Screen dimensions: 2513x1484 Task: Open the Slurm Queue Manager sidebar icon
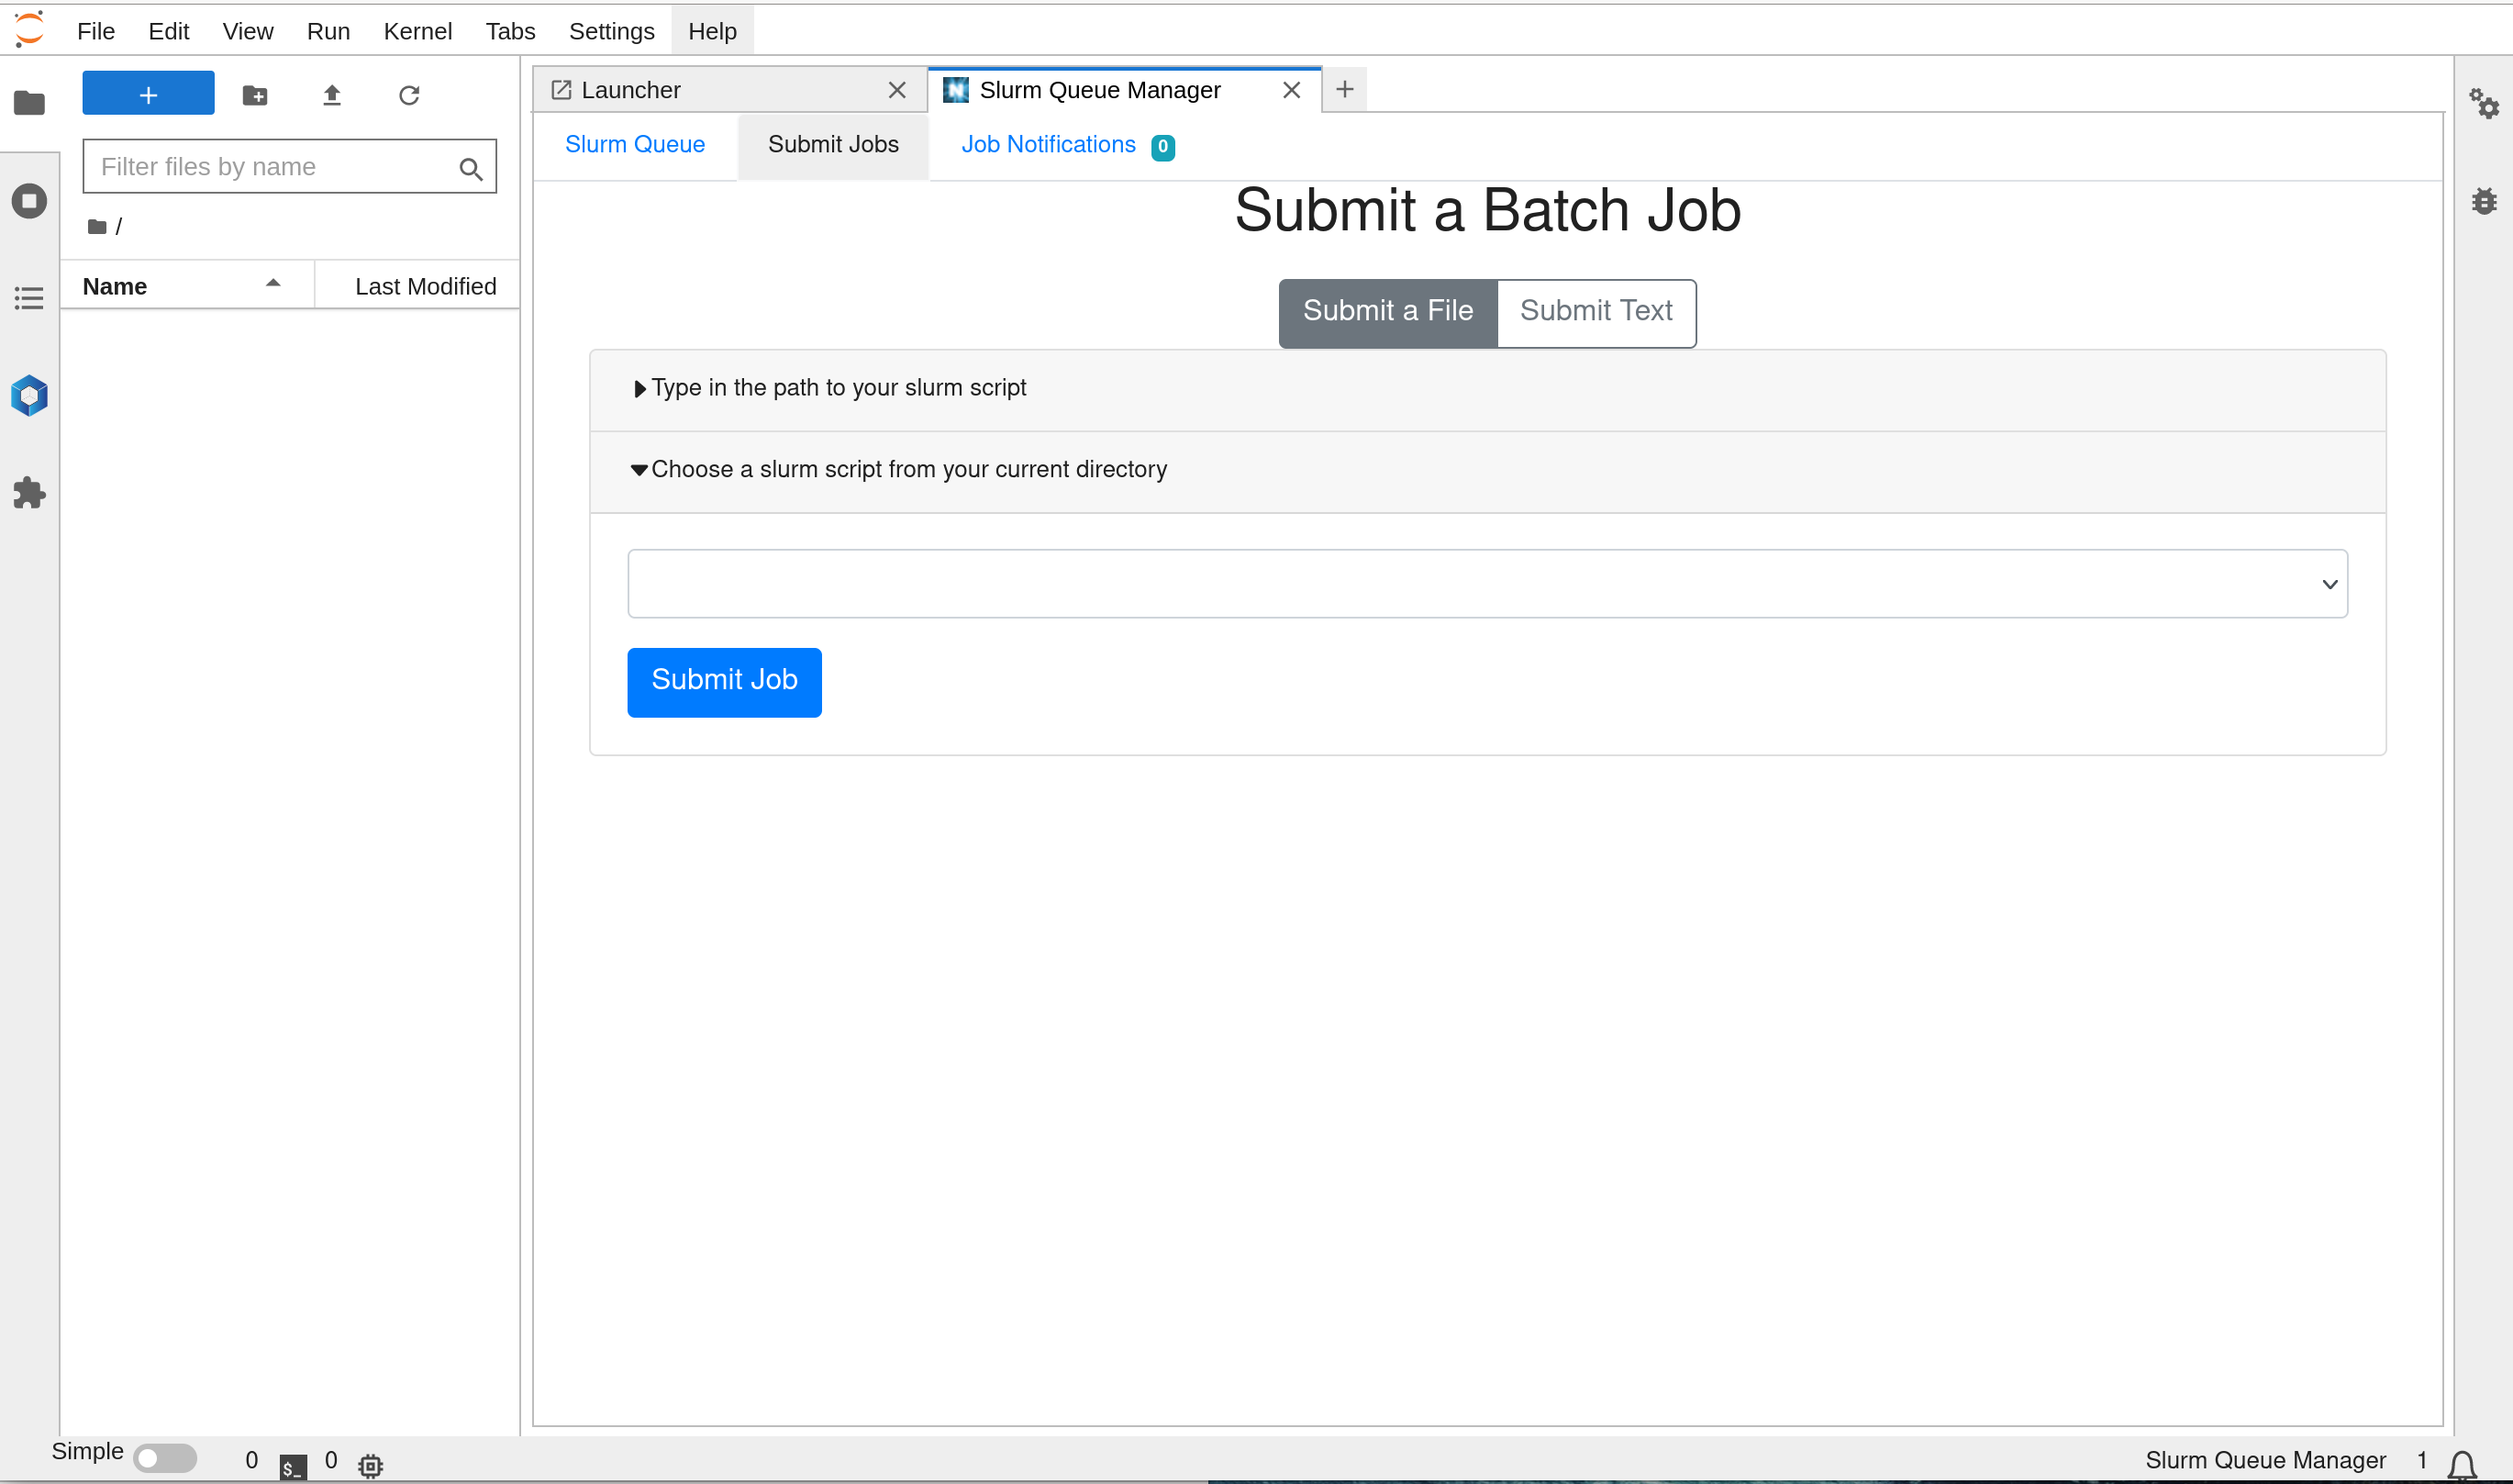coord(29,396)
